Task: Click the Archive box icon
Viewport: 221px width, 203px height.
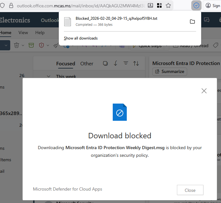Action: tap(31, 46)
